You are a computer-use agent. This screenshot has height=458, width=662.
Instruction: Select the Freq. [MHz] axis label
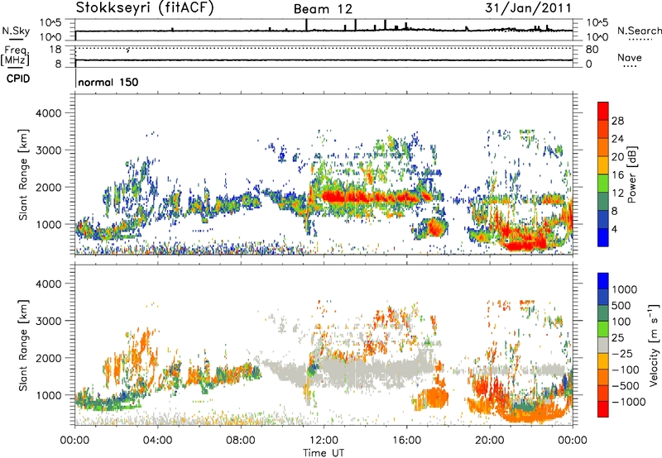[x=15, y=56]
